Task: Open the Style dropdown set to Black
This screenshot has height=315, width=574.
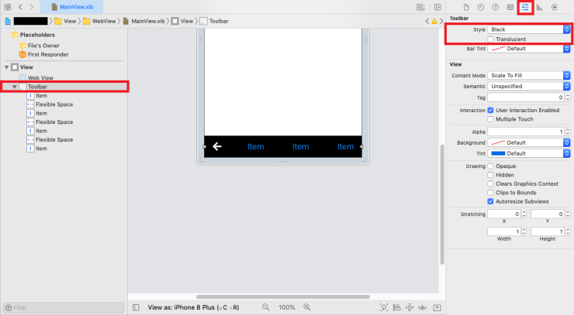Action: click(x=529, y=29)
